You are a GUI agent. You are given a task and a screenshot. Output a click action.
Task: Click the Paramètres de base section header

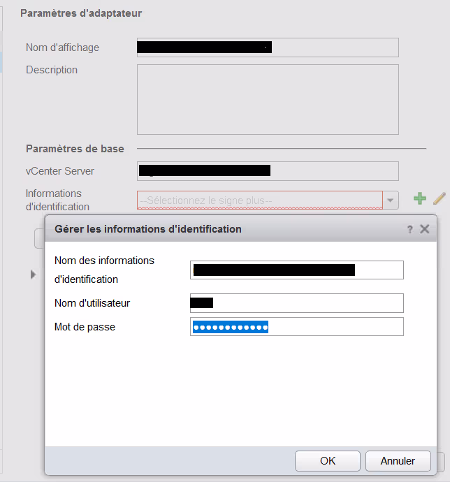click(x=75, y=149)
